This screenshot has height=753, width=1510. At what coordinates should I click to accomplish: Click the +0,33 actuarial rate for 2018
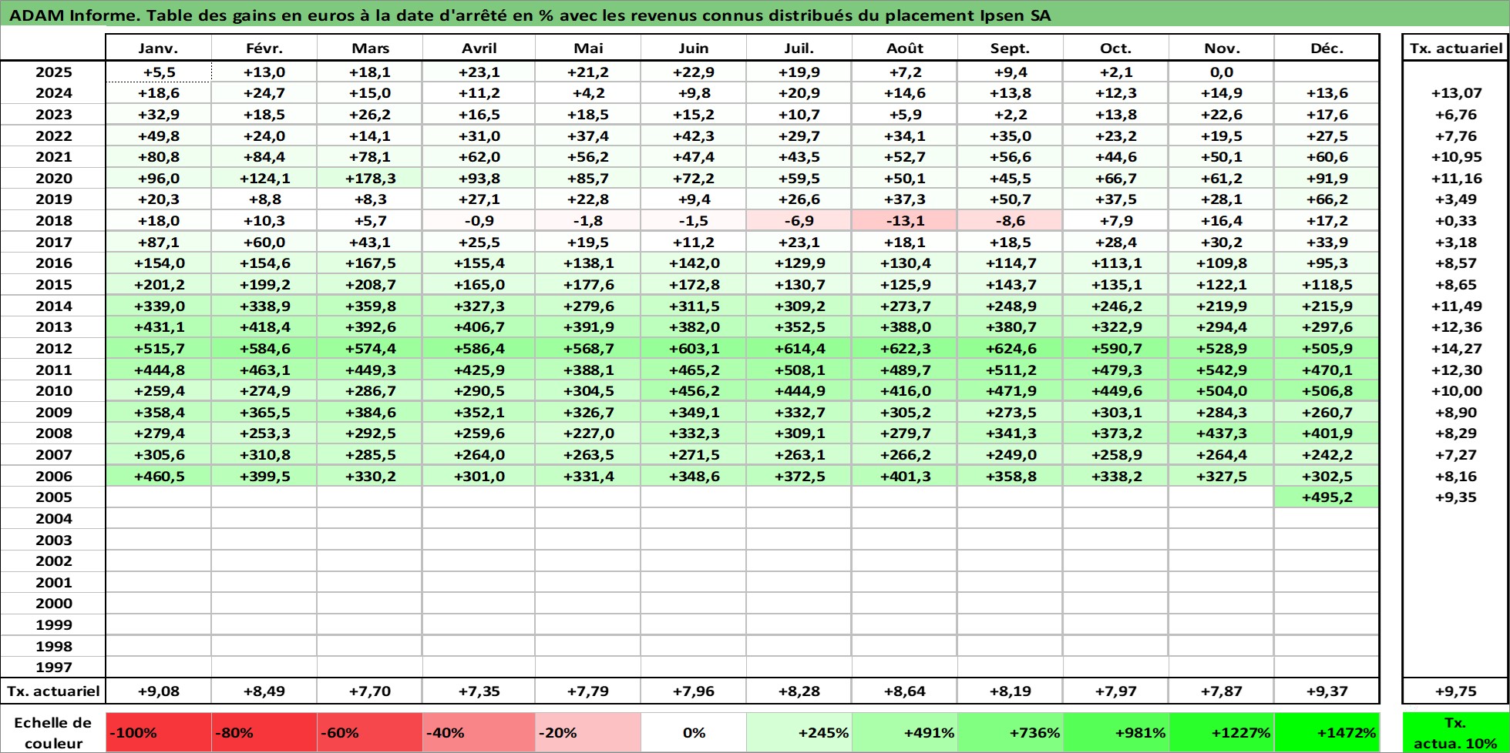pyautogui.click(x=1455, y=220)
